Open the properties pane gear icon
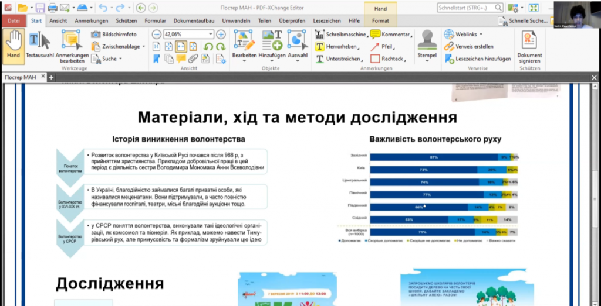 [221, 59]
